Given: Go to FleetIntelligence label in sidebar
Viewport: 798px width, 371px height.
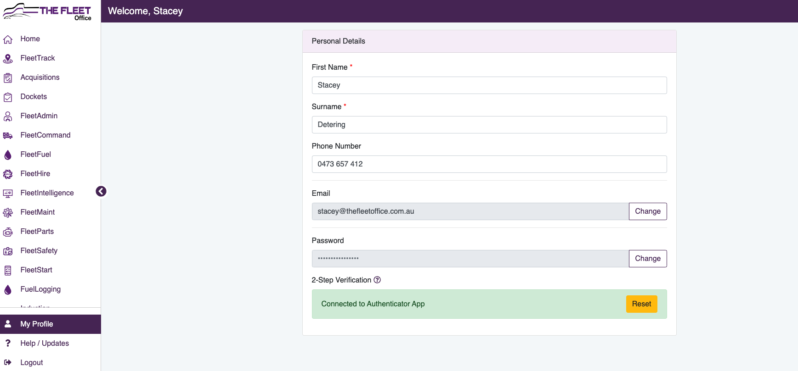Looking at the screenshot, I should pyautogui.click(x=47, y=193).
